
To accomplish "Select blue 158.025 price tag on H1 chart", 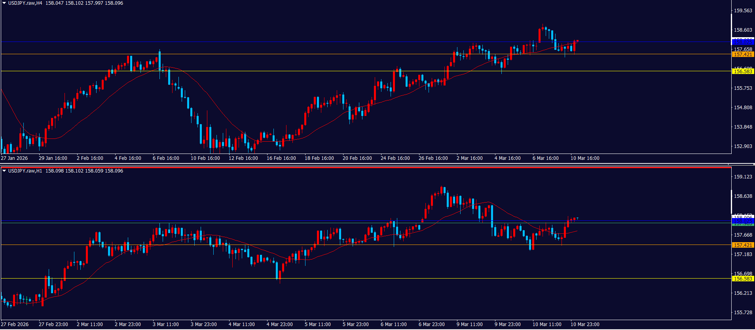I will click(x=743, y=220).
